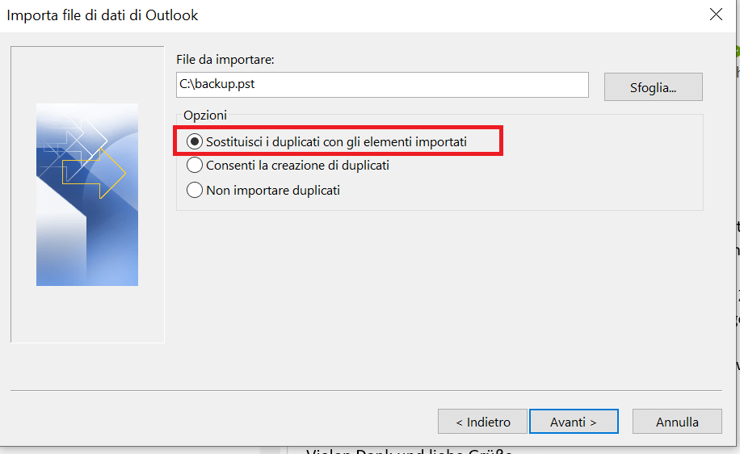
Task: Click the white outlined arrows in wizard graphic
Action: click(x=75, y=141)
